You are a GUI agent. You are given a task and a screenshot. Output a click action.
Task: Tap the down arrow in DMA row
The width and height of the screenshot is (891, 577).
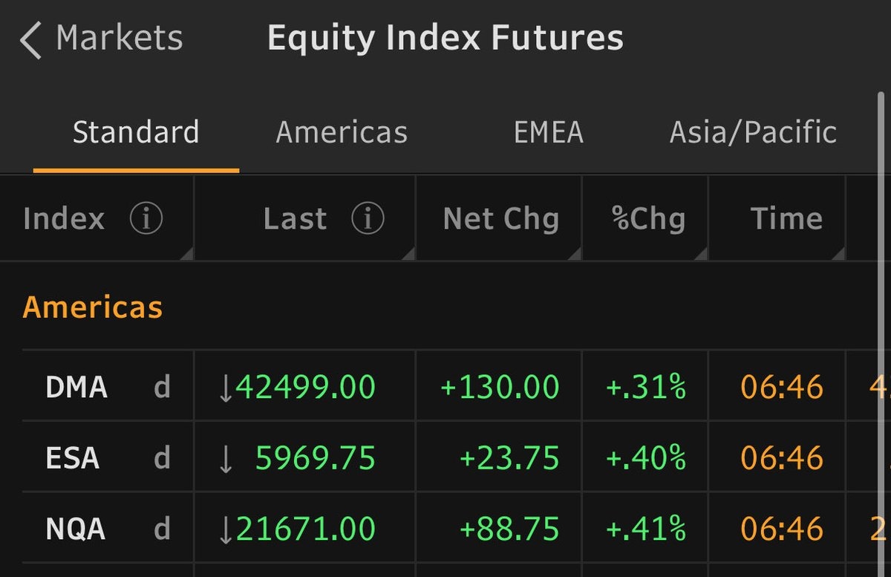pos(226,388)
